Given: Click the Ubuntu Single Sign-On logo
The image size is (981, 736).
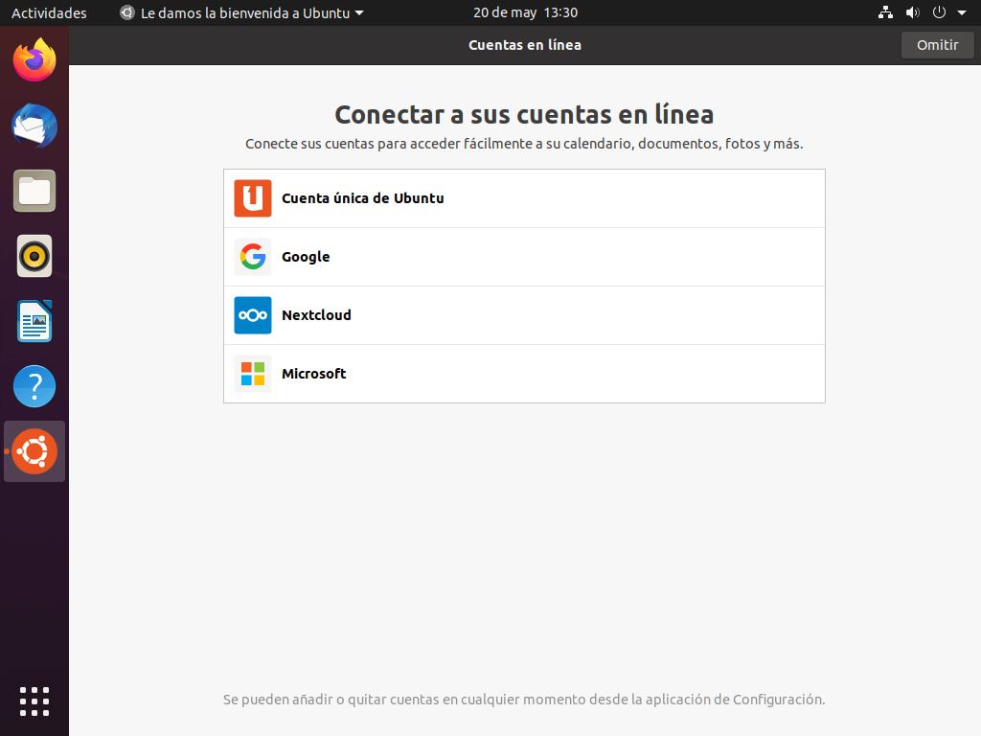Looking at the screenshot, I should coord(253,198).
